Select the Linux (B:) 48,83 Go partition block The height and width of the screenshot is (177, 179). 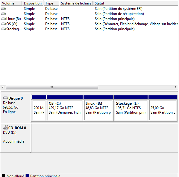pyautogui.click(x=98, y=108)
